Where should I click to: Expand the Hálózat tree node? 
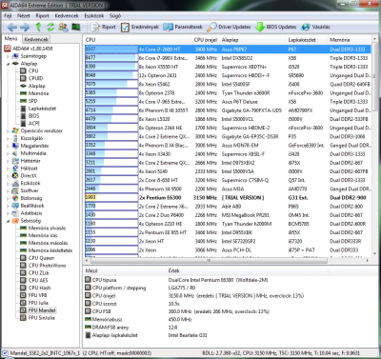[9, 169]
